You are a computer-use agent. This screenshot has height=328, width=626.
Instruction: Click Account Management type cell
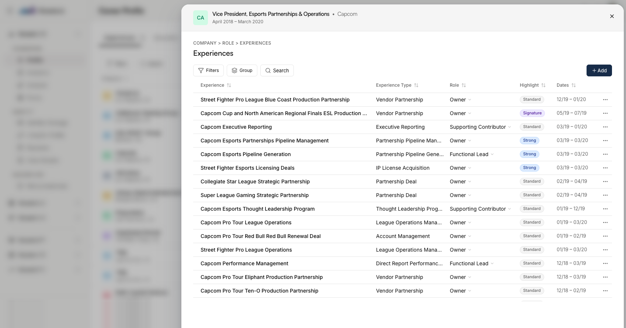(403, 236)
